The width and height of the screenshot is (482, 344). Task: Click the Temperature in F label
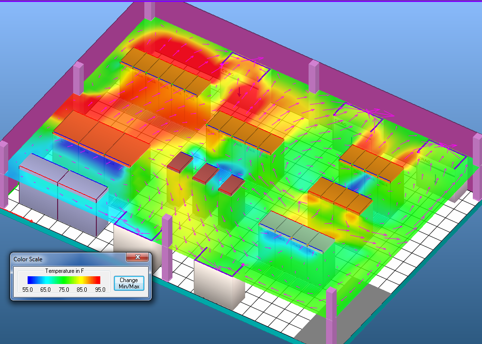[63, 271]
